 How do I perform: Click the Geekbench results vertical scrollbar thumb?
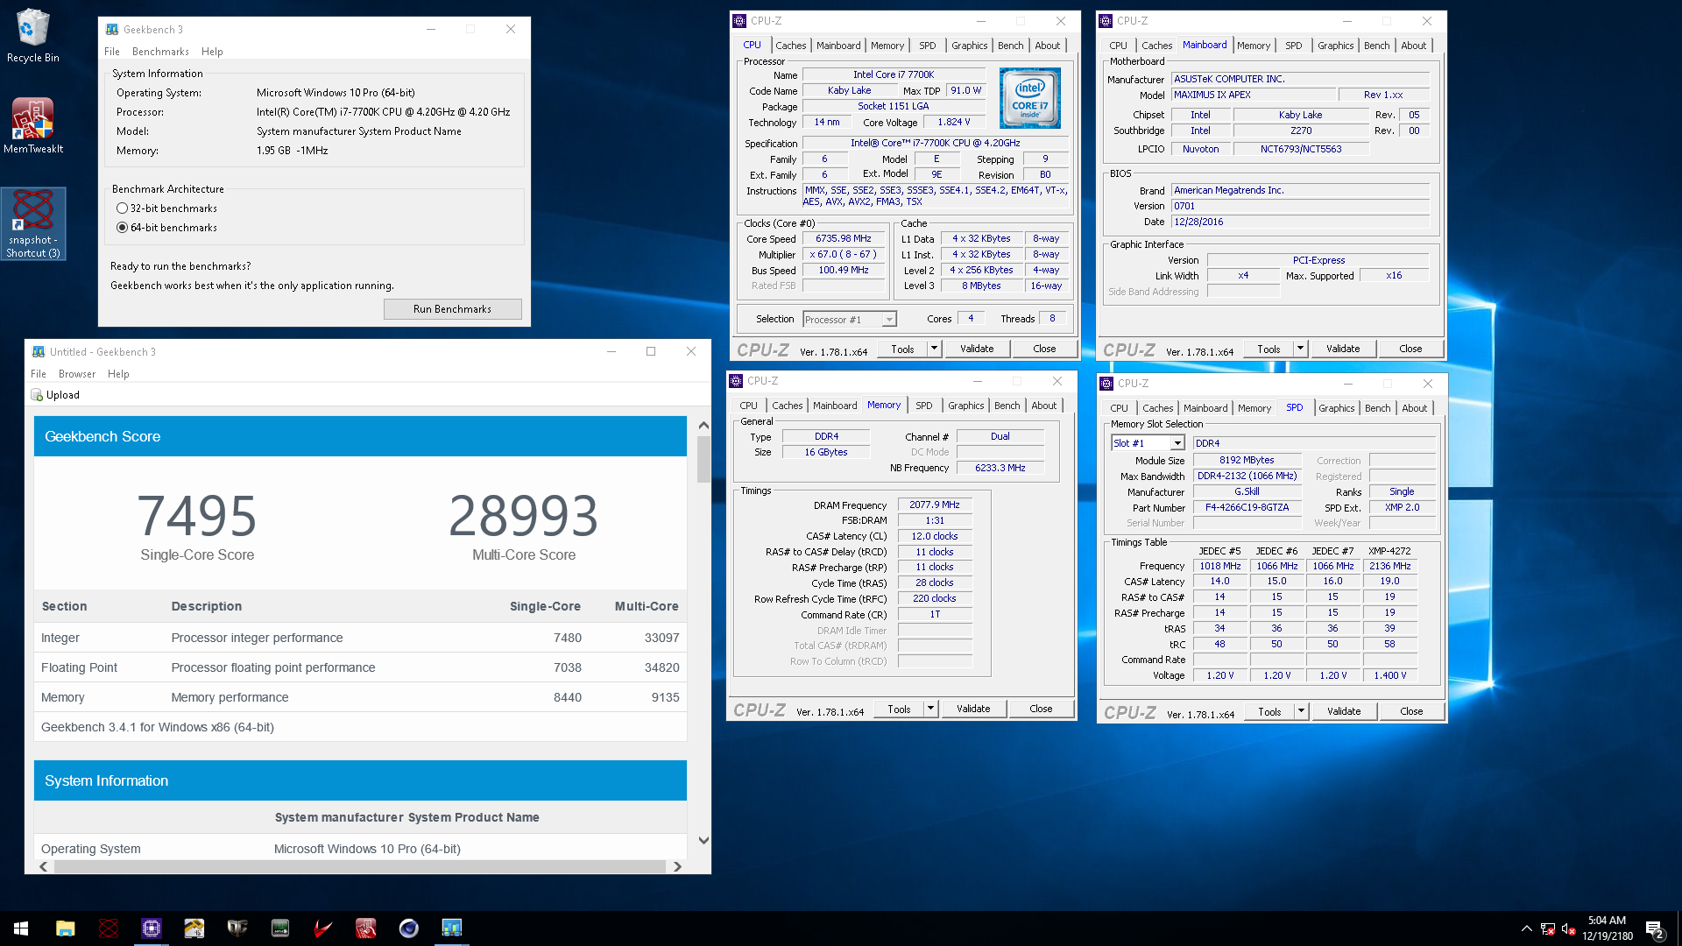[703, 459]
